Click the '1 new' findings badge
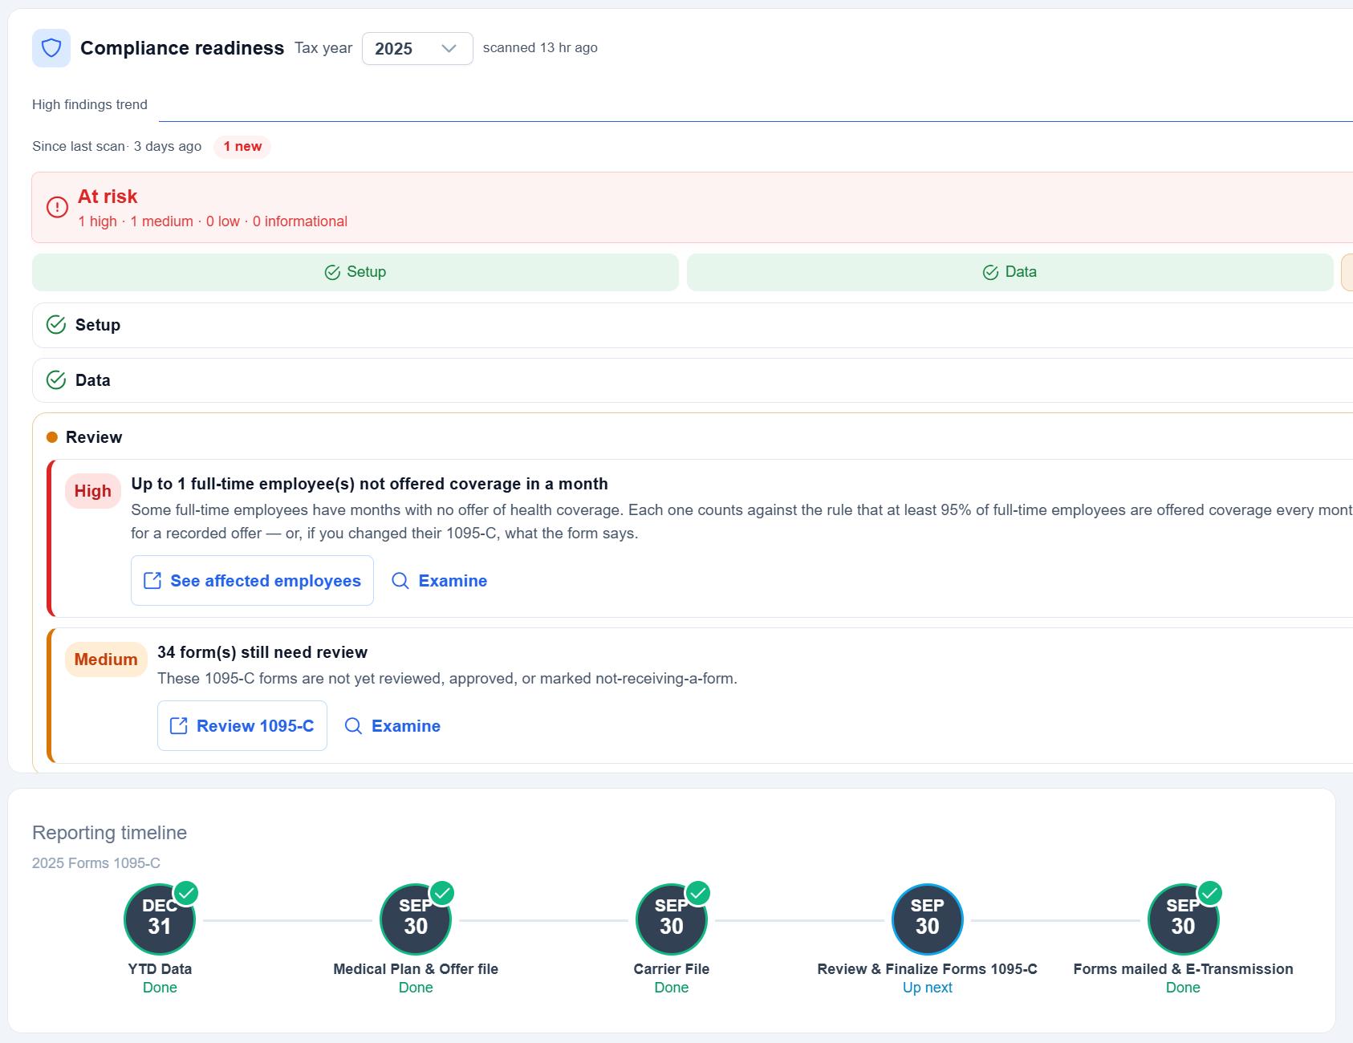This screenshot has width=1353, height=1043. [242, 147]
